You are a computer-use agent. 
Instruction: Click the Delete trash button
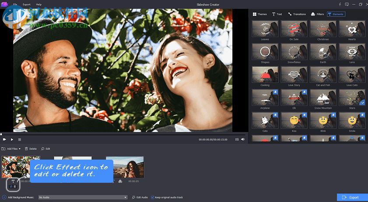click(31, 149)
